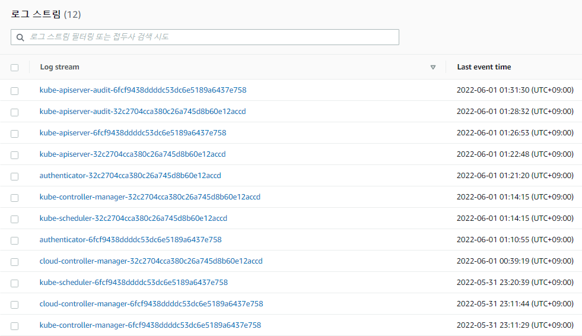Click the 23:20:39 last event time value
Screen dimensions: 582x336
515,283
